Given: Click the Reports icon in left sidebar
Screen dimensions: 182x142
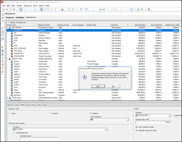Looking at the screenshot, I should (x=3, y=35).
